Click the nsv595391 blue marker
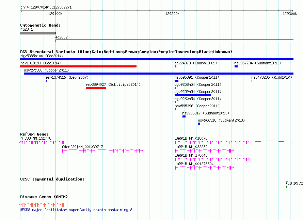This screenshot has width=303, height=220. coord(176,81)
